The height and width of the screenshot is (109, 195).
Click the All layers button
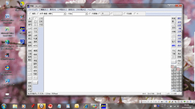click(x=174, y=91)
